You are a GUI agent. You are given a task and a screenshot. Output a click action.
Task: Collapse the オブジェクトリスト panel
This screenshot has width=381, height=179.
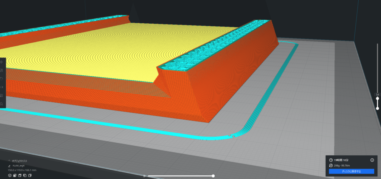pyautogui.click(x=9, y=161)
